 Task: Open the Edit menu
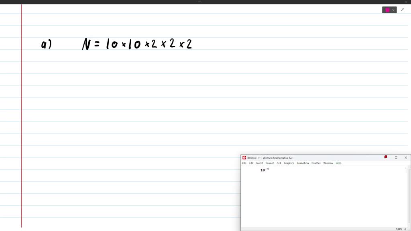point(251,163)
